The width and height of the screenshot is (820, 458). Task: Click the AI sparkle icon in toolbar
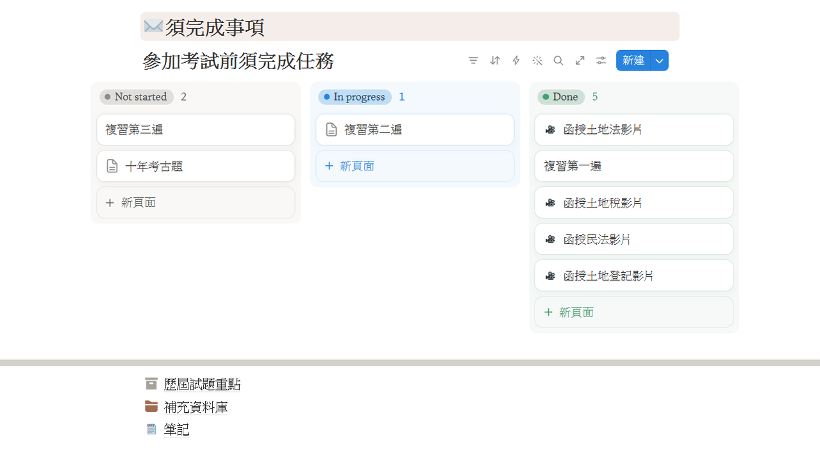pyautogui.click(x=537, y=60)
